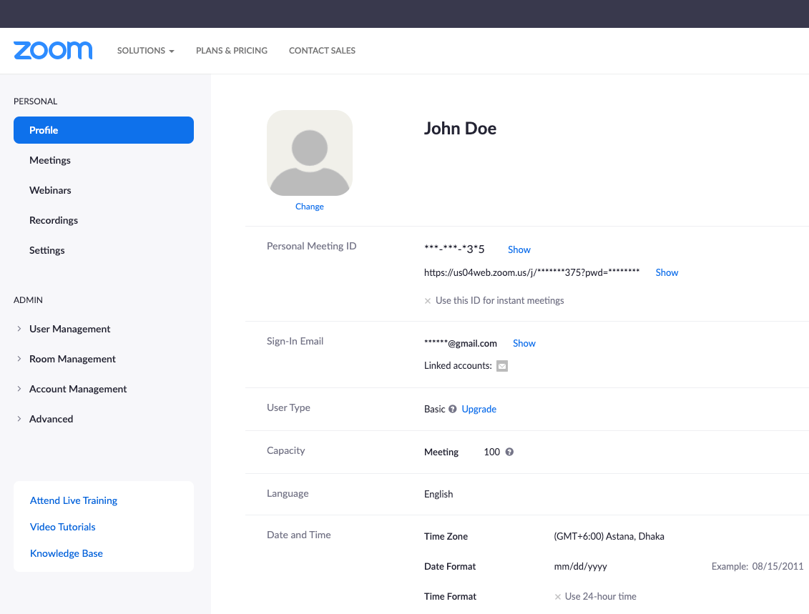Select Meetings in the sidebar
Viewport: 809px width, 614px height.
coord(50,160)
